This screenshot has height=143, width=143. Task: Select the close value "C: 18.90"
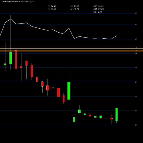coord(52,9)
